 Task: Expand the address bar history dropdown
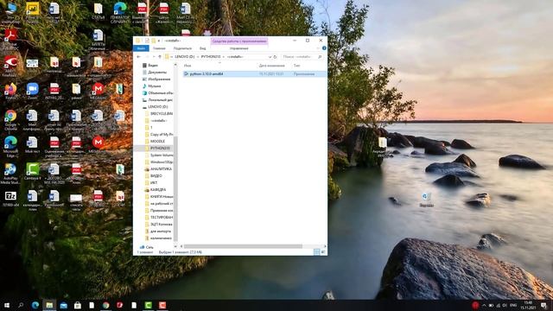coord(270,57)
